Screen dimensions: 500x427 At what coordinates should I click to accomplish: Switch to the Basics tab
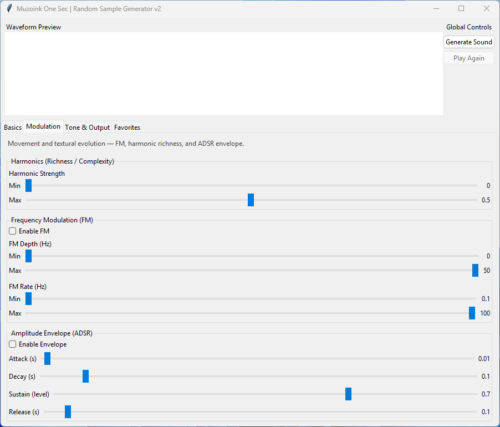point(13,128)
